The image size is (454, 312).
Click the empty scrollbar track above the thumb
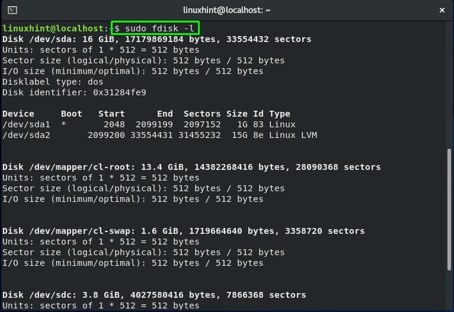[449, 85]
